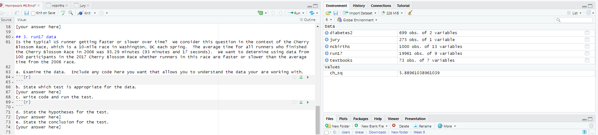Show document in new window icon

(17, 13)
